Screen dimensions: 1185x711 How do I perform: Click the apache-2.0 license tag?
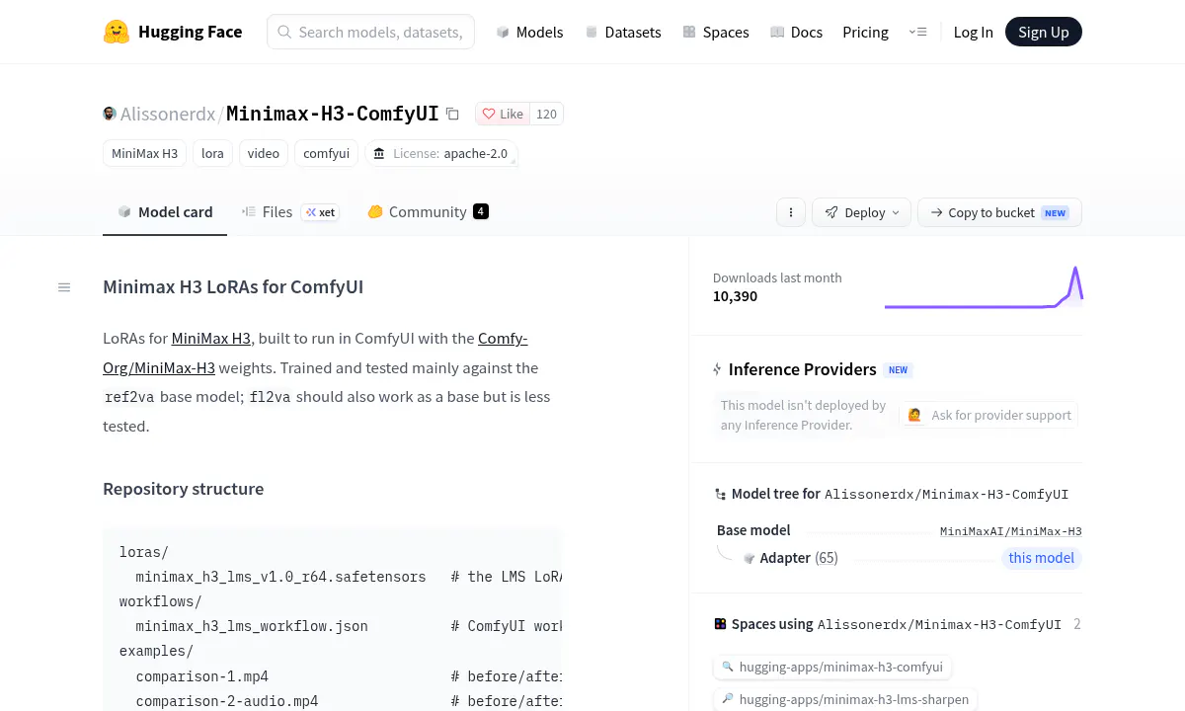tap(440, 153)
